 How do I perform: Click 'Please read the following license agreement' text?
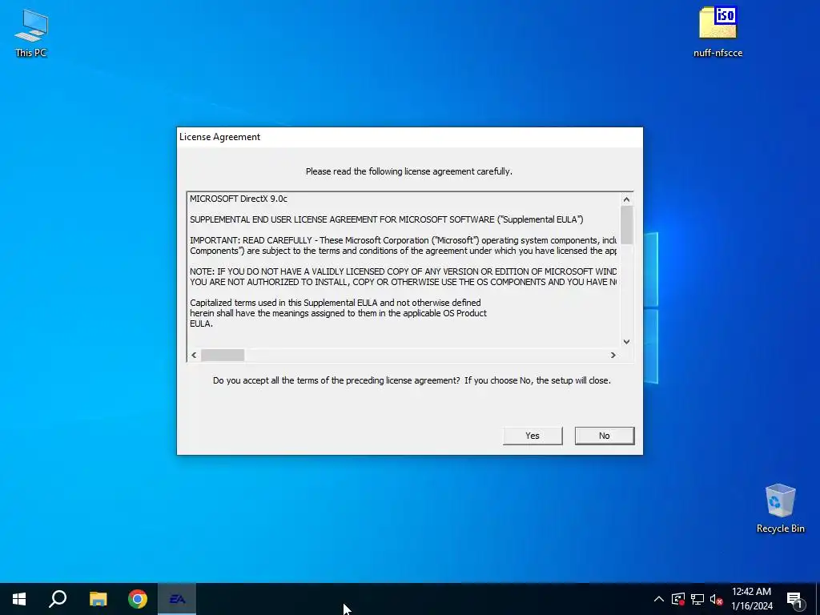[x=409, y=171]
